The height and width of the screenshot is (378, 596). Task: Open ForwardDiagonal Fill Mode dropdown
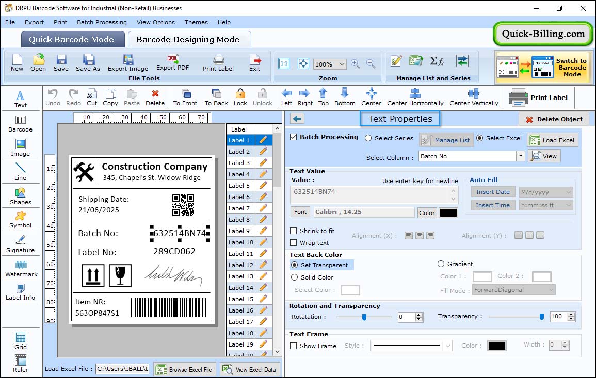point(551,290)
